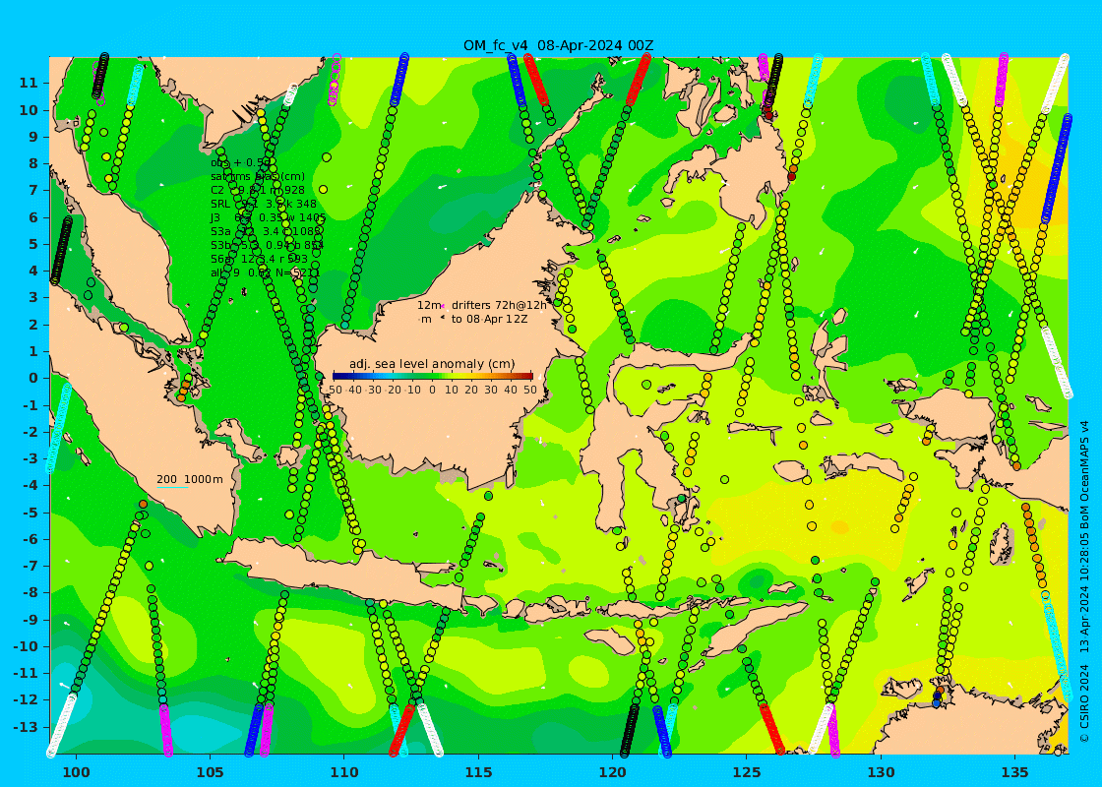This screenshot has width=1102, height=787.
Task: Click longitude axis label 100
Action: pos(76,772)
